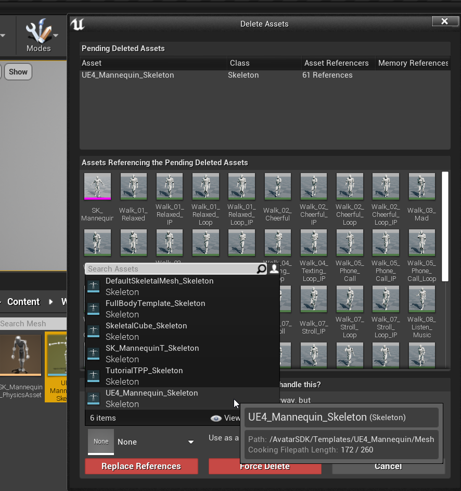Click the Memory References column header

413,63
